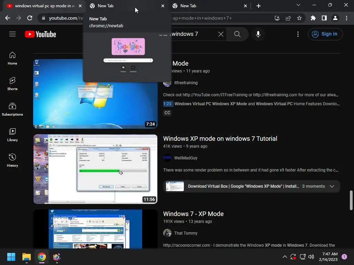Viewport: 354px width, 265px height.
Task: Open 'Windows 7 - XP Mode' video title
Action: point(193,214)
